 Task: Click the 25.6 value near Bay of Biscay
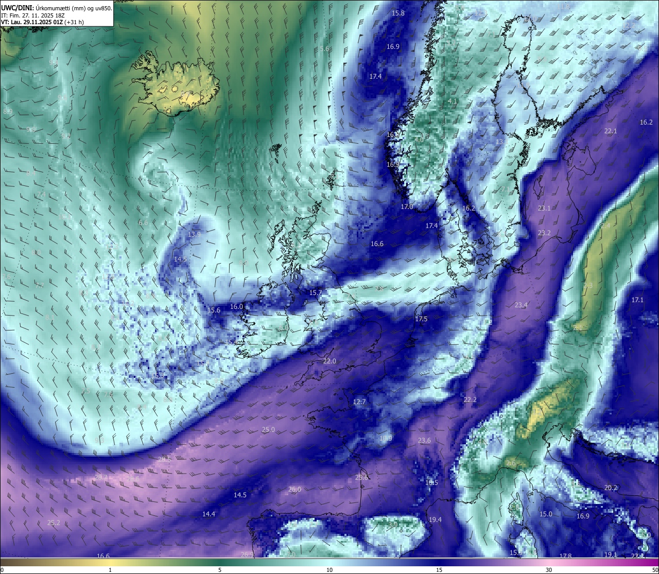point(362,478)
